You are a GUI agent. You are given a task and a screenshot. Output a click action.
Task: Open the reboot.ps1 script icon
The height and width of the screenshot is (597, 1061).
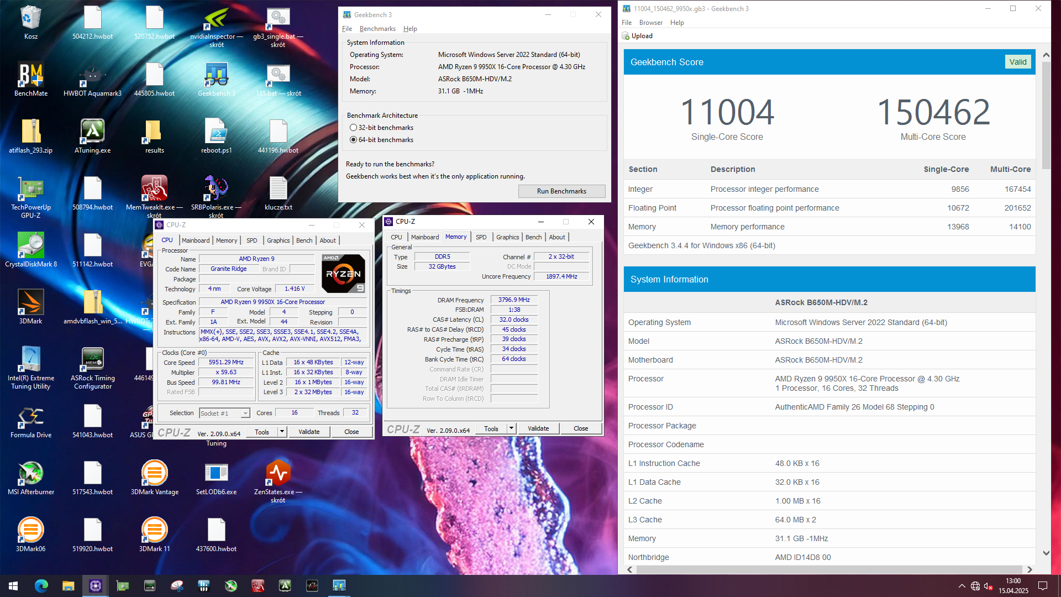[217, 136]
